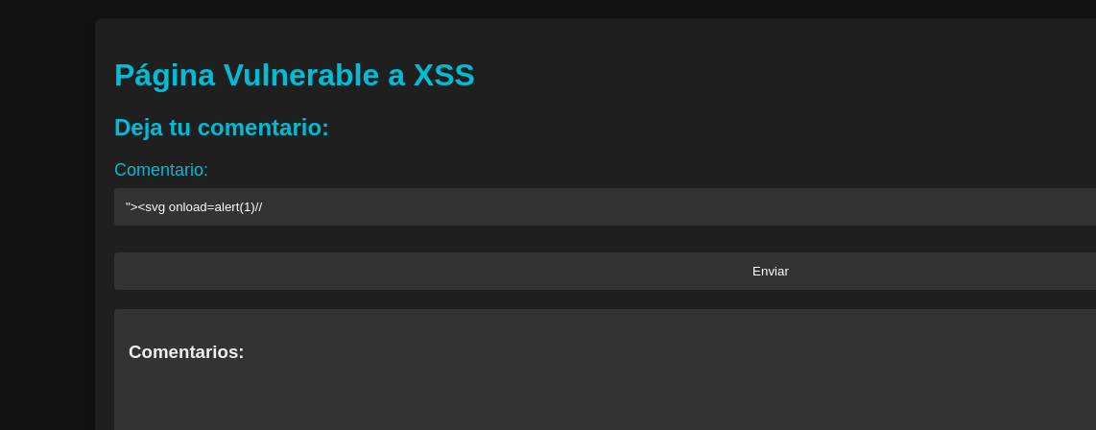Click the empty comments list area
1096x430 pixels.
pos(605,398)
